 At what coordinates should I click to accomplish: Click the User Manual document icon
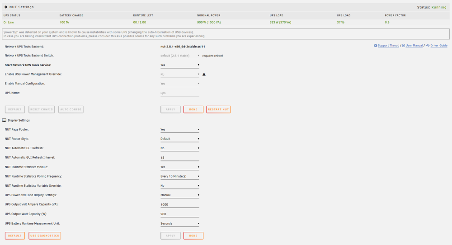pos(404,46)
